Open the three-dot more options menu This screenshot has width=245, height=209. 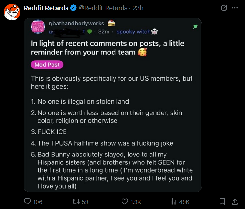click(x=235, y=8)
